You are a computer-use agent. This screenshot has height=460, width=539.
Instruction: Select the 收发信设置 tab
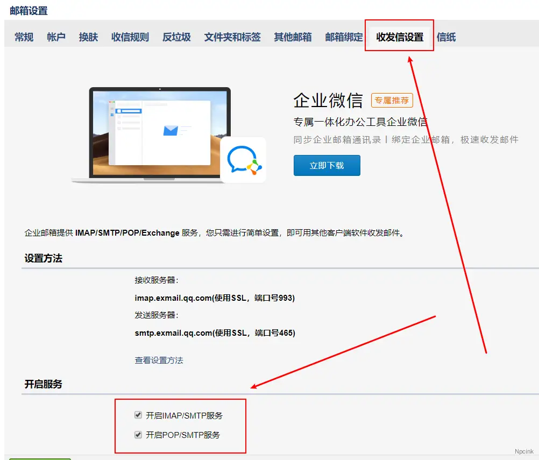400,37
